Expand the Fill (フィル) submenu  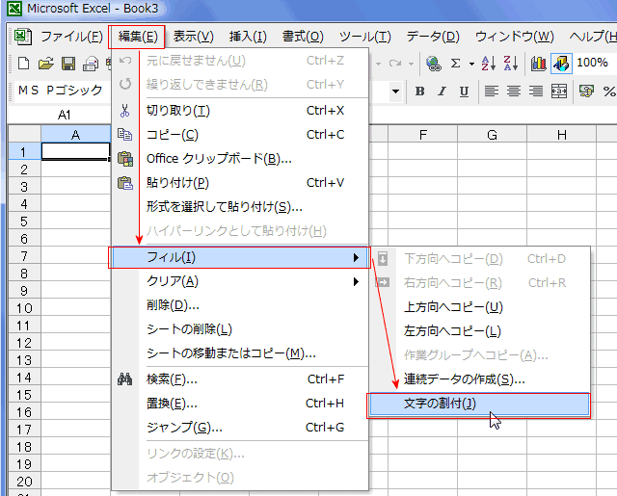tap(239, 257)
